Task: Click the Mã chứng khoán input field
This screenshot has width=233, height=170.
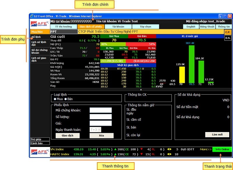Action: 100,110
